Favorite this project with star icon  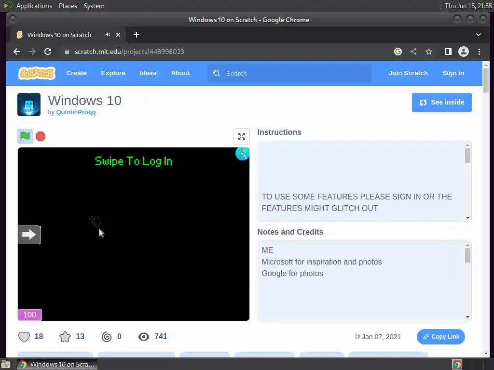click(65, 337)
